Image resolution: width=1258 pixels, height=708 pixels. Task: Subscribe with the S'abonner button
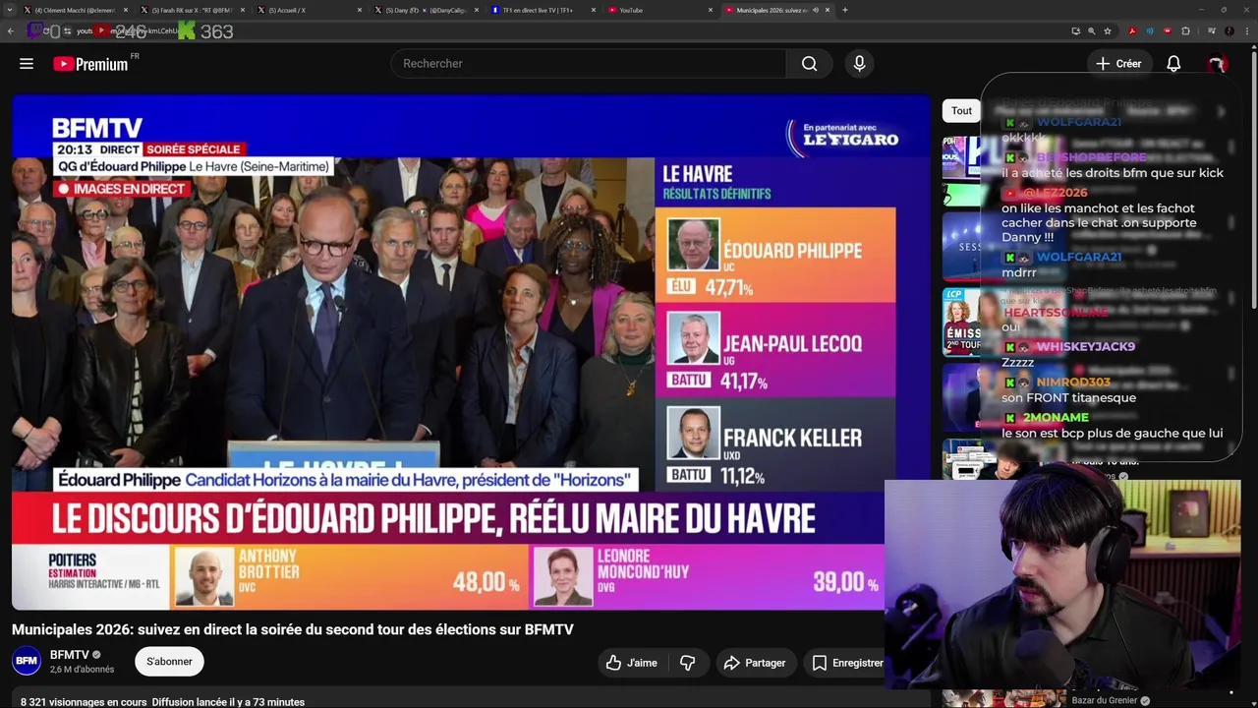[169, 662]
